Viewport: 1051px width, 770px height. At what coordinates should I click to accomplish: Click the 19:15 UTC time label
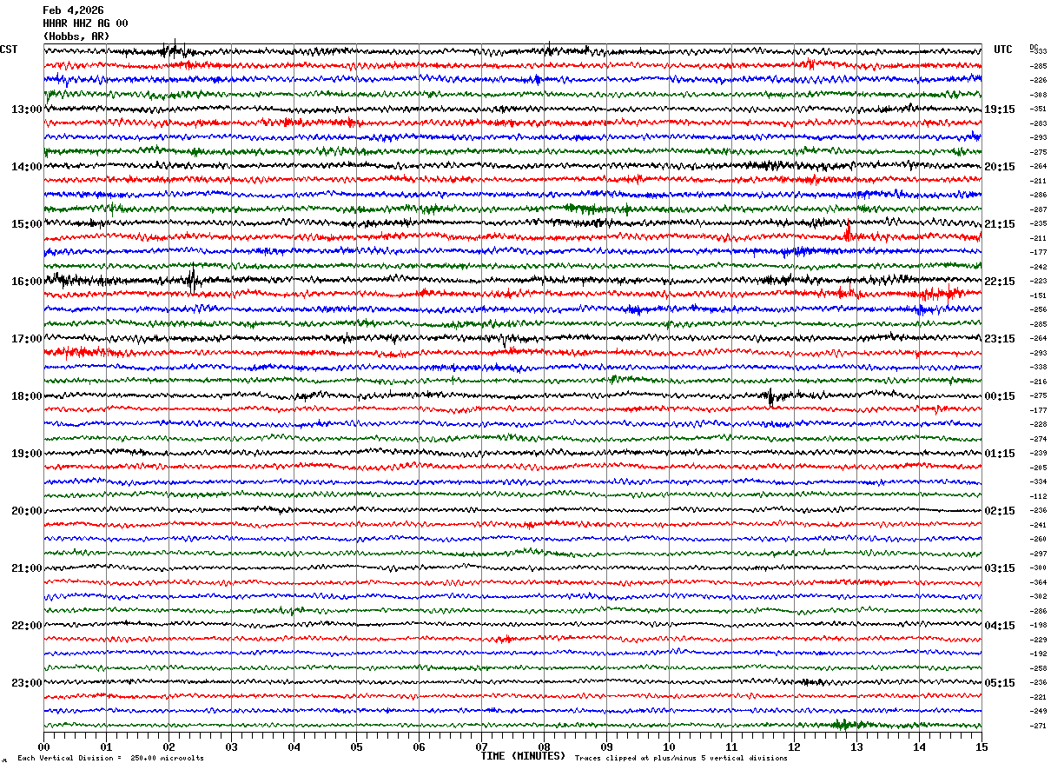[1000, 110]
